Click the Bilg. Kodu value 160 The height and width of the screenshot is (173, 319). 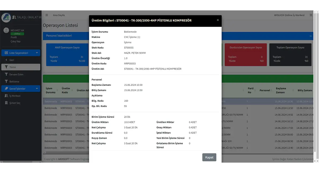click(126, 101)
